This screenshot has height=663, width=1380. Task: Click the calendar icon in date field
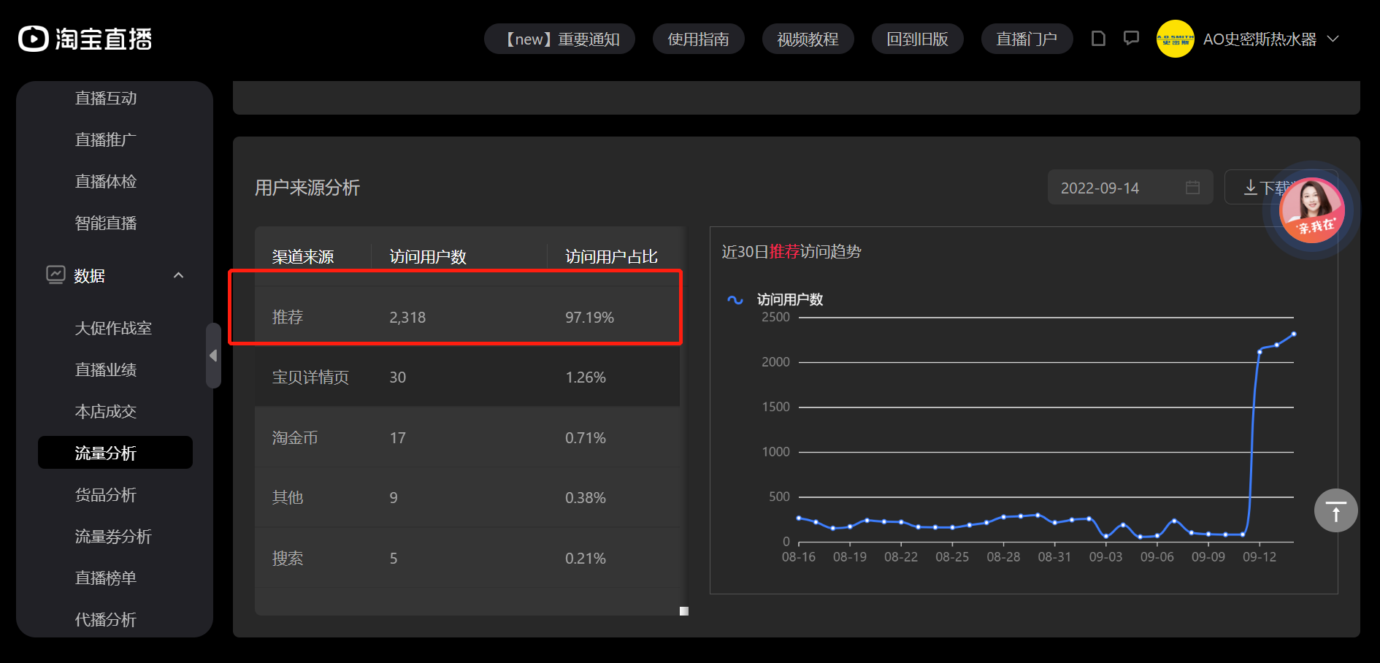pos(1192,188)
